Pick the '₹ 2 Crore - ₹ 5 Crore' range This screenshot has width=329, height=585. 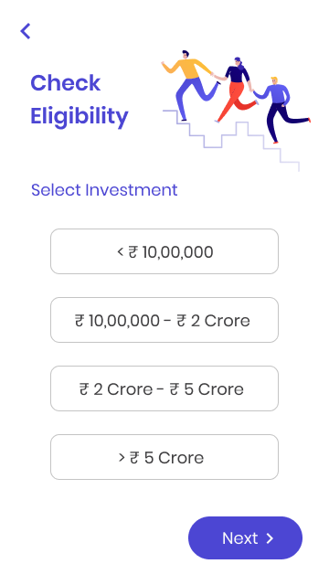(164, 388)
